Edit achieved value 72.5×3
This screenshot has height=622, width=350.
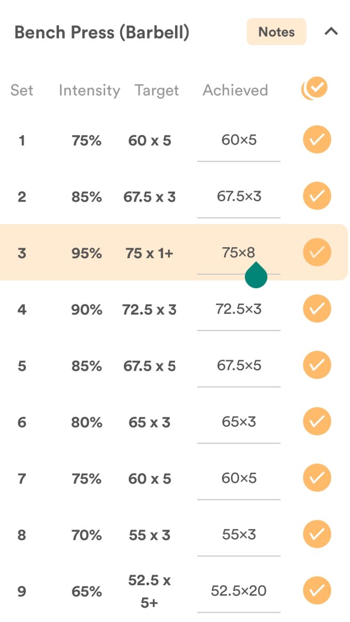(239, 309)
